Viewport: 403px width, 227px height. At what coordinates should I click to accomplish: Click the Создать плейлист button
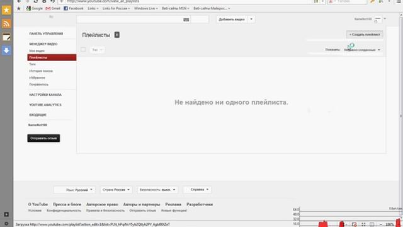pyautogui.click(x=365, y=35)
